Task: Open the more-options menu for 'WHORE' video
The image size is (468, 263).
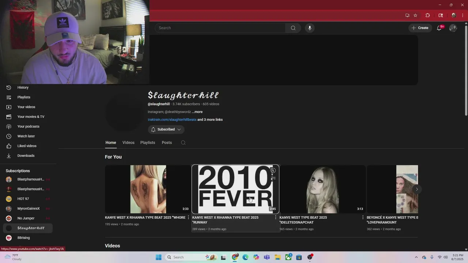Action: click(x=188, y=217)
